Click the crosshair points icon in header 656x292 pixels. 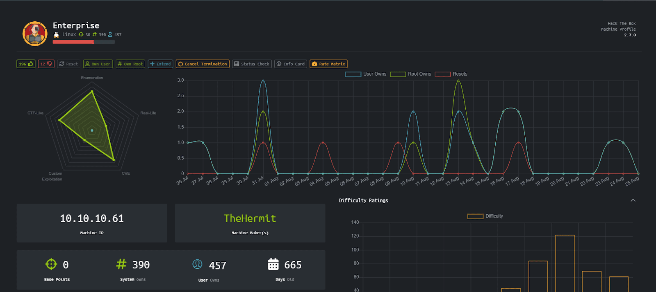pyautogui.click(x=81, y=34)
